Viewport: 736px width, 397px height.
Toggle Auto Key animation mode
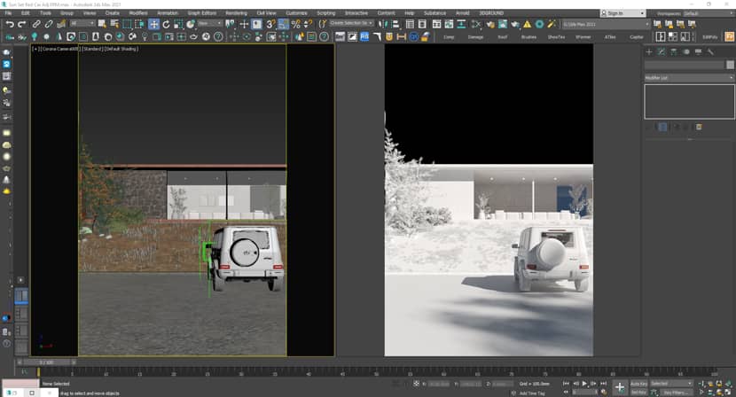tap(638, 384)
